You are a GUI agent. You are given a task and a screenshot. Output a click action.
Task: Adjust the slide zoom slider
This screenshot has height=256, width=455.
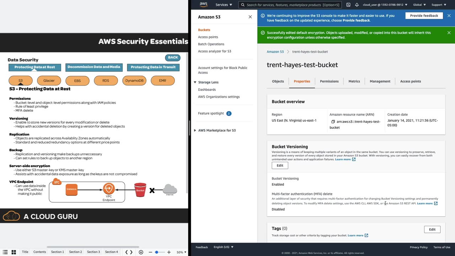156,252
